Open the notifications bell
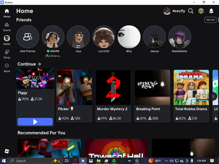219x164 pixels. 211,11
